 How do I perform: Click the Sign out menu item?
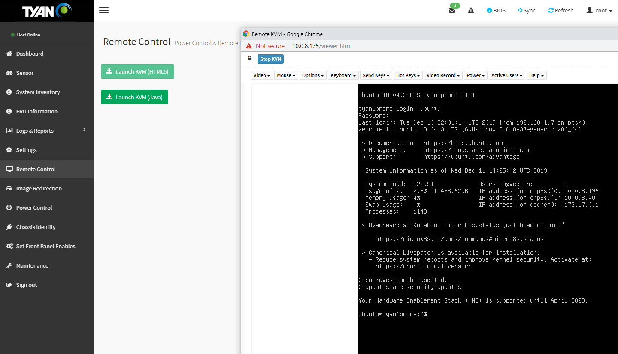(47, 285)
